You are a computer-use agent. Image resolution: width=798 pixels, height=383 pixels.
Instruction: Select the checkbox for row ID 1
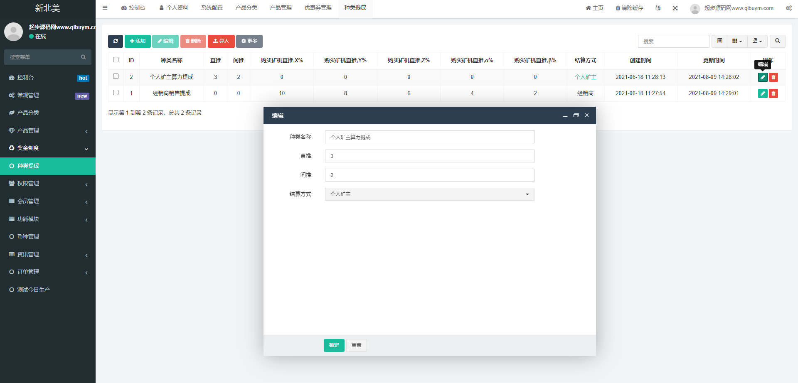[116, 93]
